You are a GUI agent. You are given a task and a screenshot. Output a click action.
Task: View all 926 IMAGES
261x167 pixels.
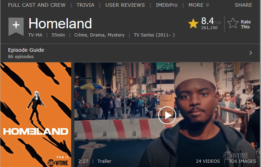click(x=243, y=161)
